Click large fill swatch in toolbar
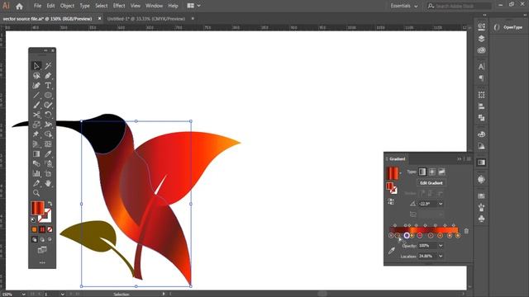 click(37, 208)
